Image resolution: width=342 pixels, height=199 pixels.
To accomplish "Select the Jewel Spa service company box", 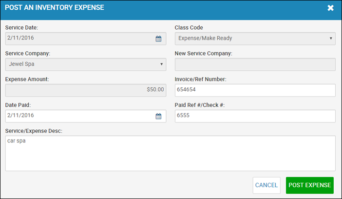I will point(86,64).
